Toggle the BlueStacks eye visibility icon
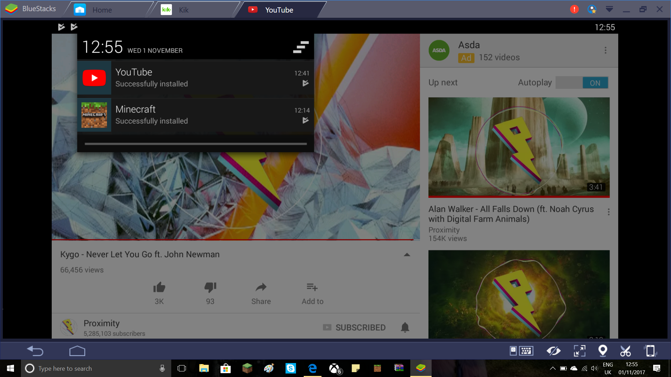 554,351
